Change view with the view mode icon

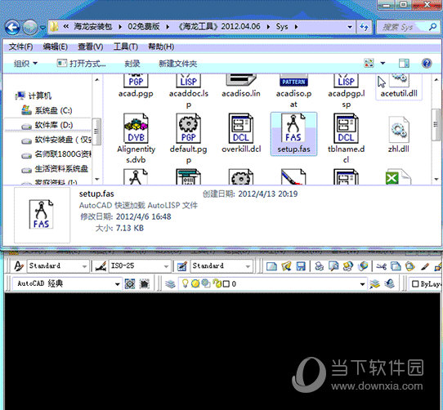[x=369, y=63]
